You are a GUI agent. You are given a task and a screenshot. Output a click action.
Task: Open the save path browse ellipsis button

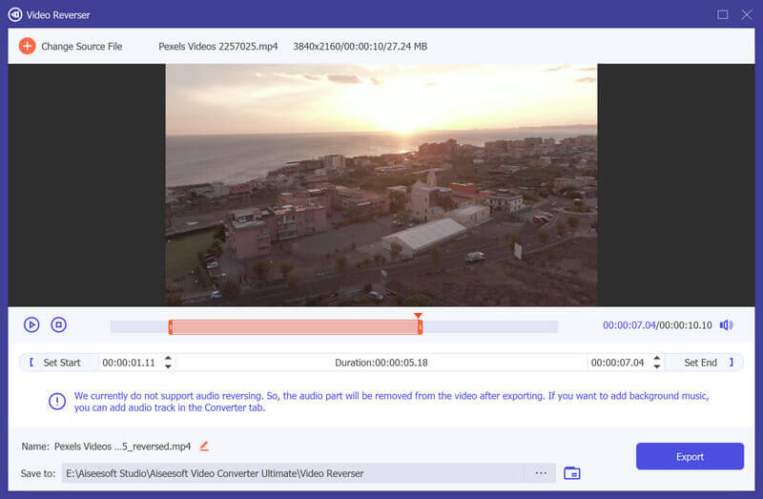point(541,473)
